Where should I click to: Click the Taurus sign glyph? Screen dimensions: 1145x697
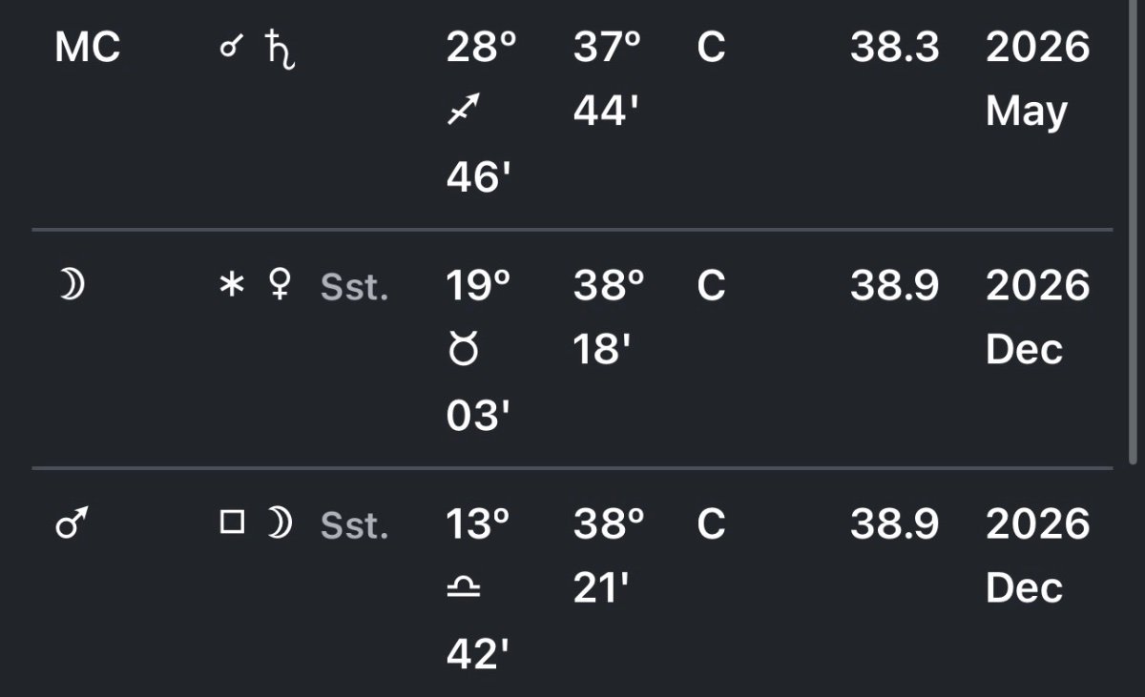pos(462,352)
